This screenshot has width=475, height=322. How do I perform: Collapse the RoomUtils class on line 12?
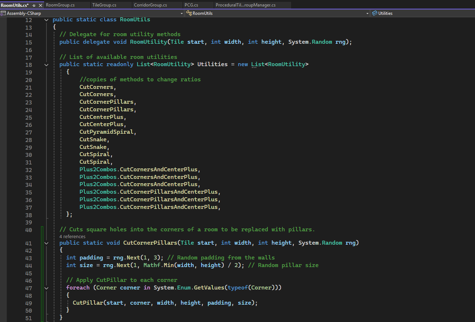point(46,20)
